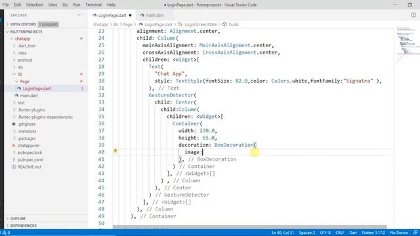
Task: Open the Go menu
Action: (65, 5)
